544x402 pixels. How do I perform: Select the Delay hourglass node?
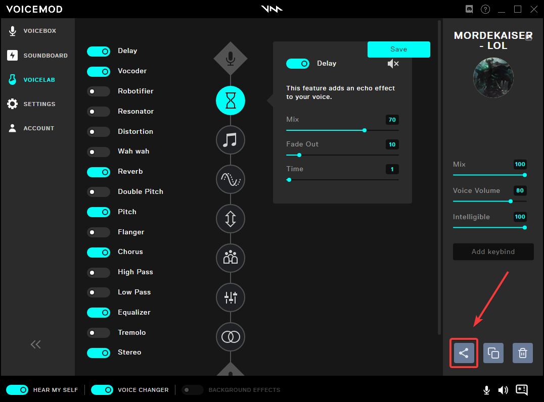[x=231, y=100]
